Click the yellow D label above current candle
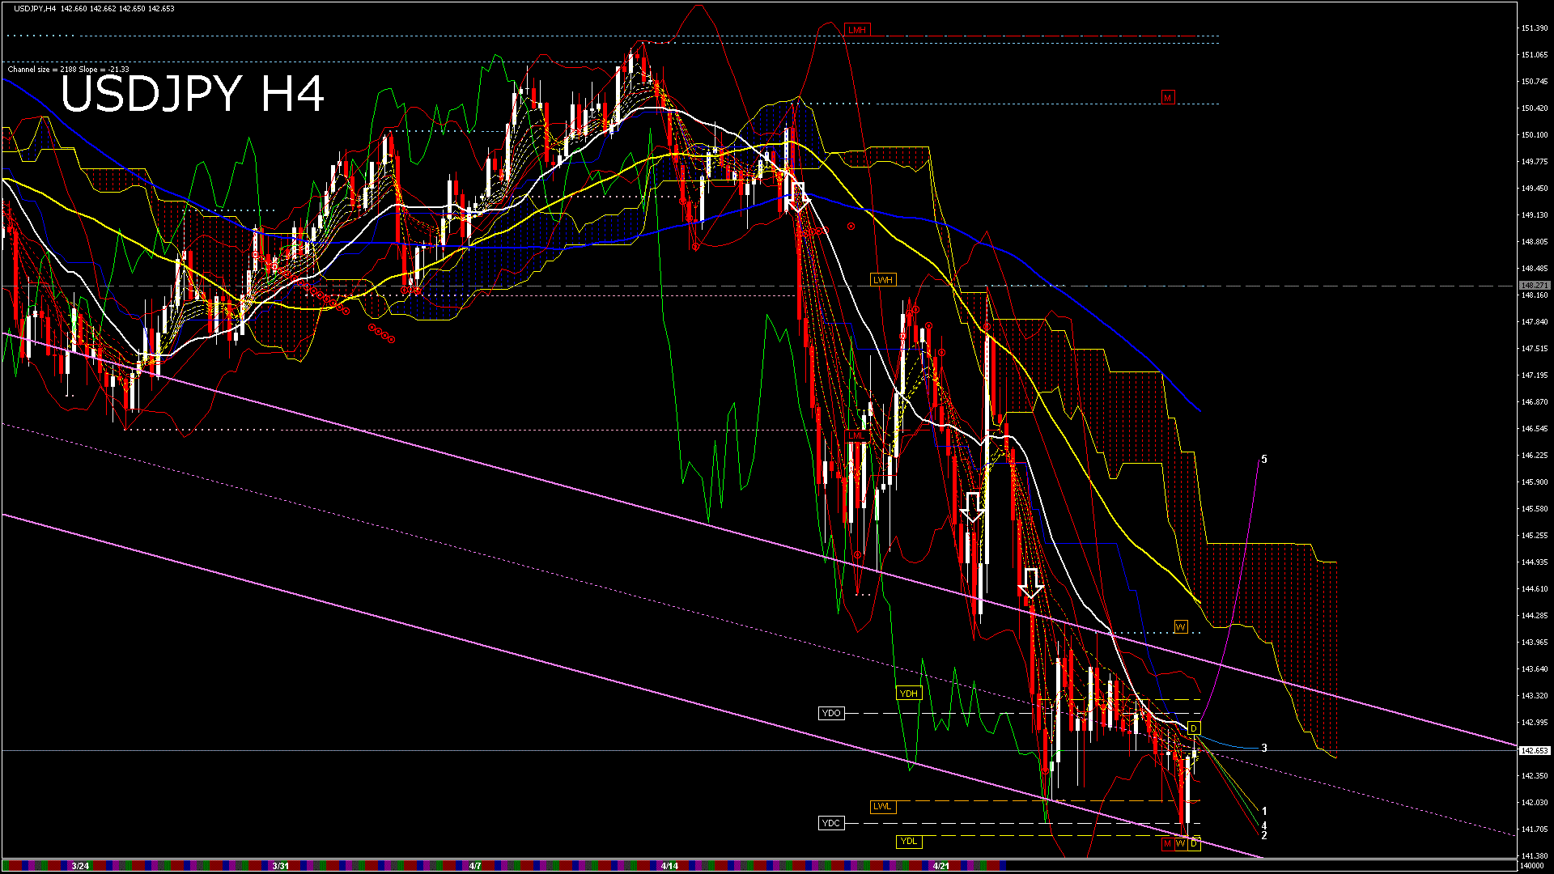Viewport: 1554px width, 874px height. pos(1194,728)
